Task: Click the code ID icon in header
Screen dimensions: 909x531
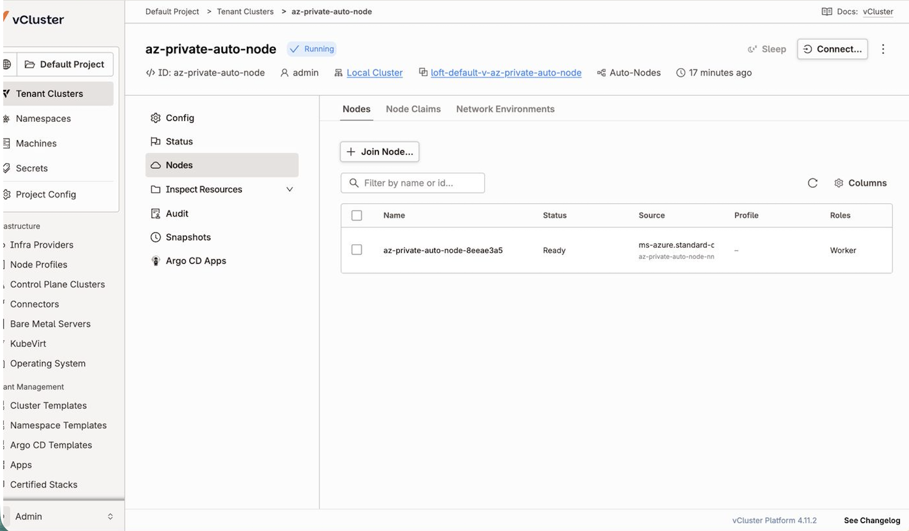Action: point(150,73)
